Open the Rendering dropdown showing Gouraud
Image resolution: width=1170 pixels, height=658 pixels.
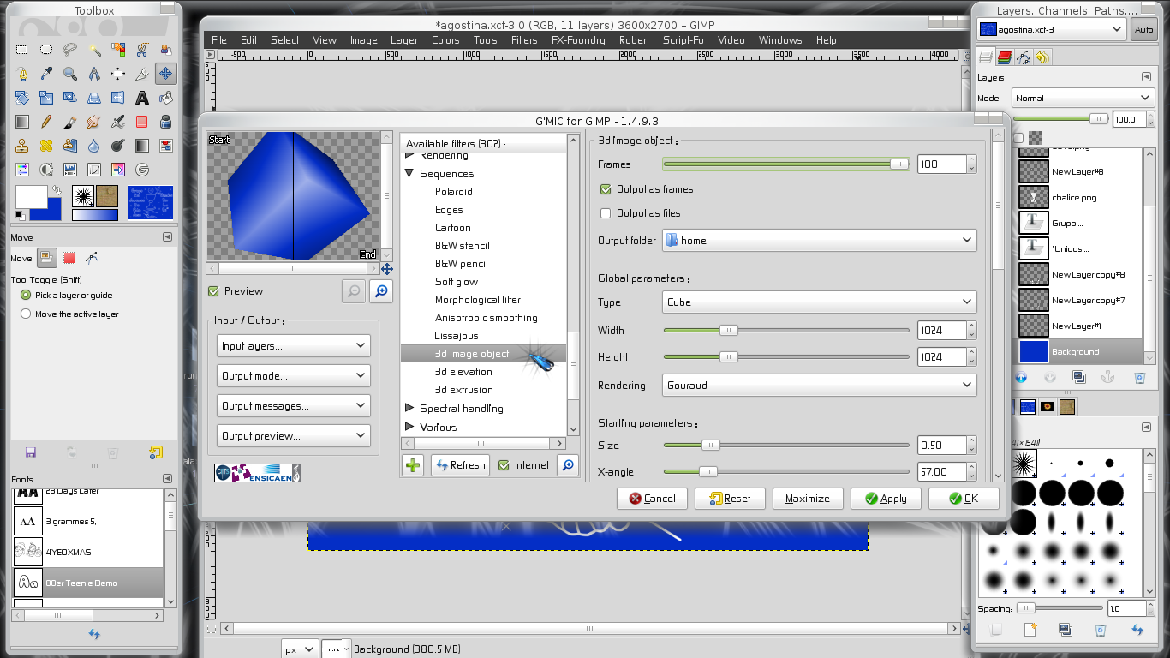(820, 386)
